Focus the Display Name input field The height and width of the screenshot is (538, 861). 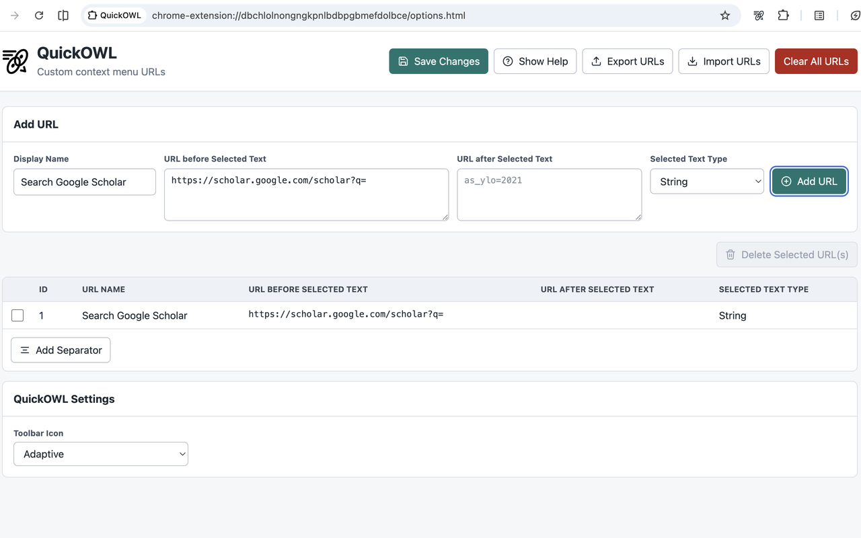click(x=85, y=182)
